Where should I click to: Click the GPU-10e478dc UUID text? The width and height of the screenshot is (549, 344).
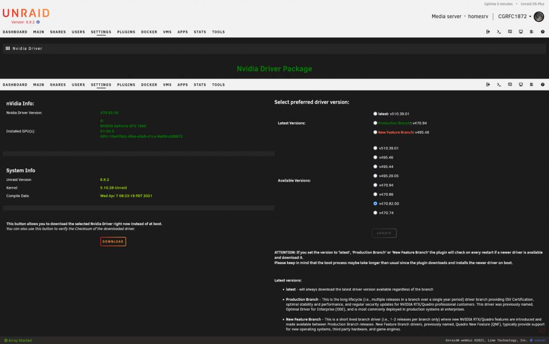coord(142,137)
